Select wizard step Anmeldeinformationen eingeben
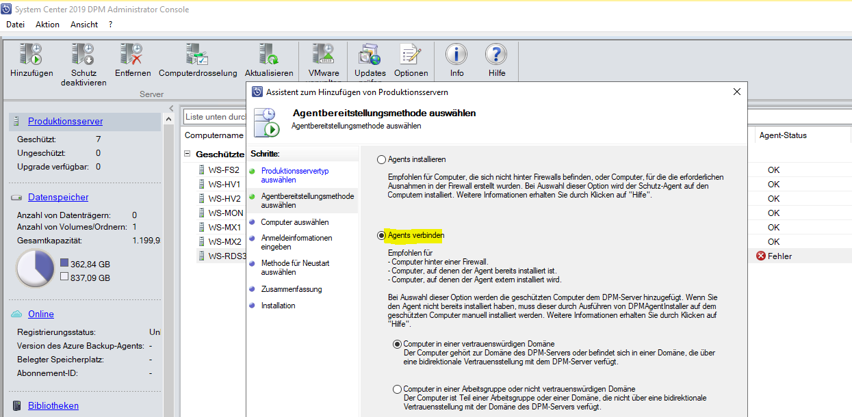 tap(296, 243)
